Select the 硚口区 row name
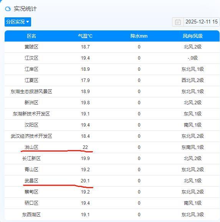The image size is (220, 222). 31,203
